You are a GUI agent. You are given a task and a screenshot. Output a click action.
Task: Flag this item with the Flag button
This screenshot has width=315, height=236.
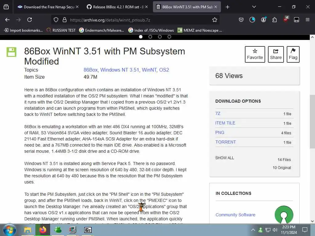click(x=293, y=54)
